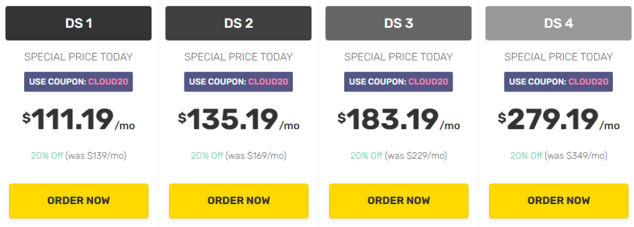Click the CLOUD20 coupon badge under DS 3
Screen dimensions: 634x227
click(x=399, y=82)
